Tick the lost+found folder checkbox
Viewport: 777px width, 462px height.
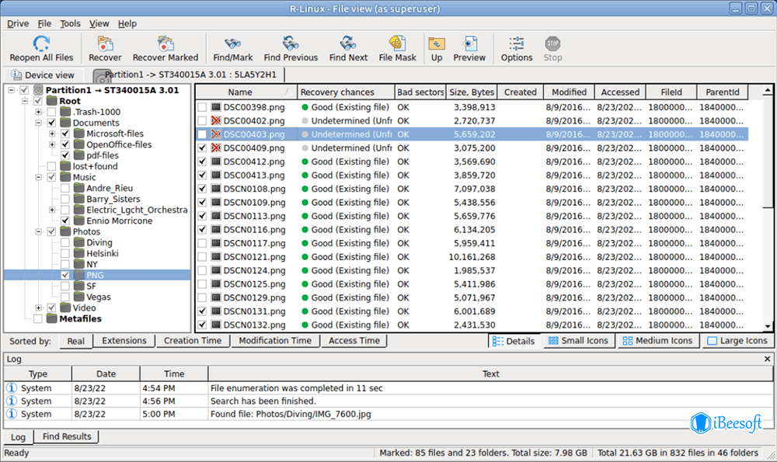[51, 166]
